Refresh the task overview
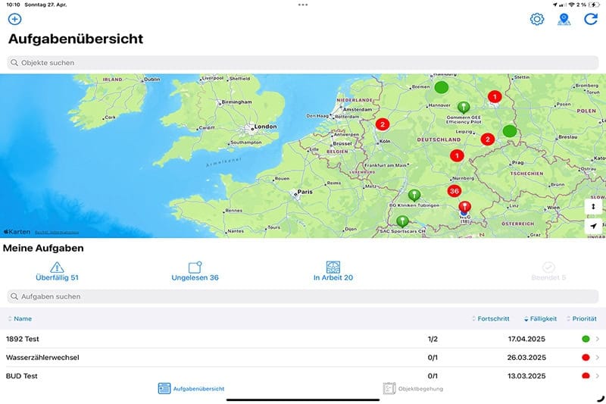 click(591, 19)
